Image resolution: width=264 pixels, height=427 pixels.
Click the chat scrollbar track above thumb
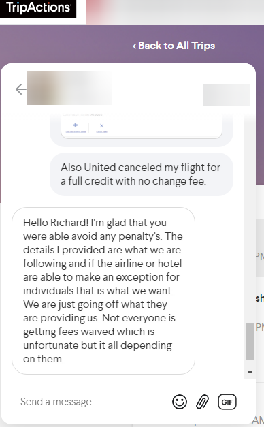tap(250, 218)
